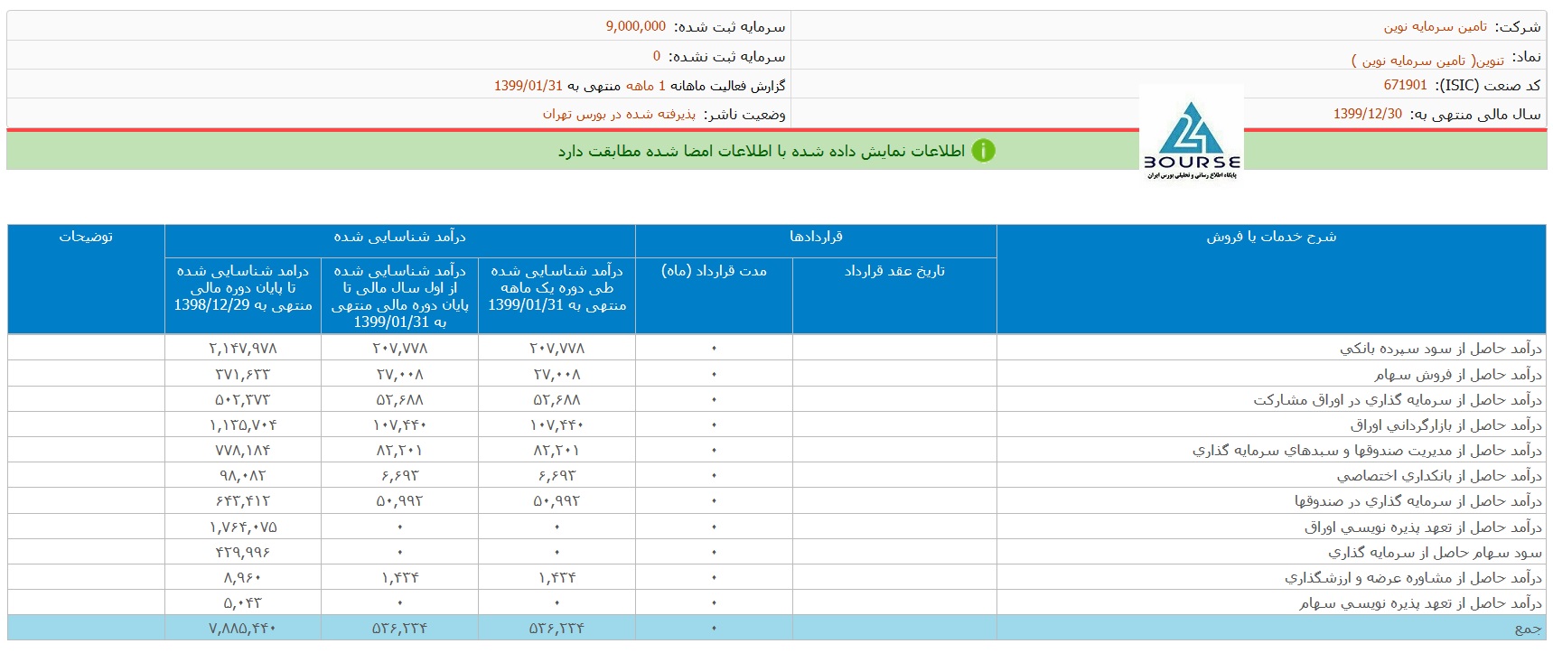Click row label درآمد حاصل از سرمايه گذاري در اوراق مشارکت
This screenshot has height=653, width=1553.
pos(1398,399)
